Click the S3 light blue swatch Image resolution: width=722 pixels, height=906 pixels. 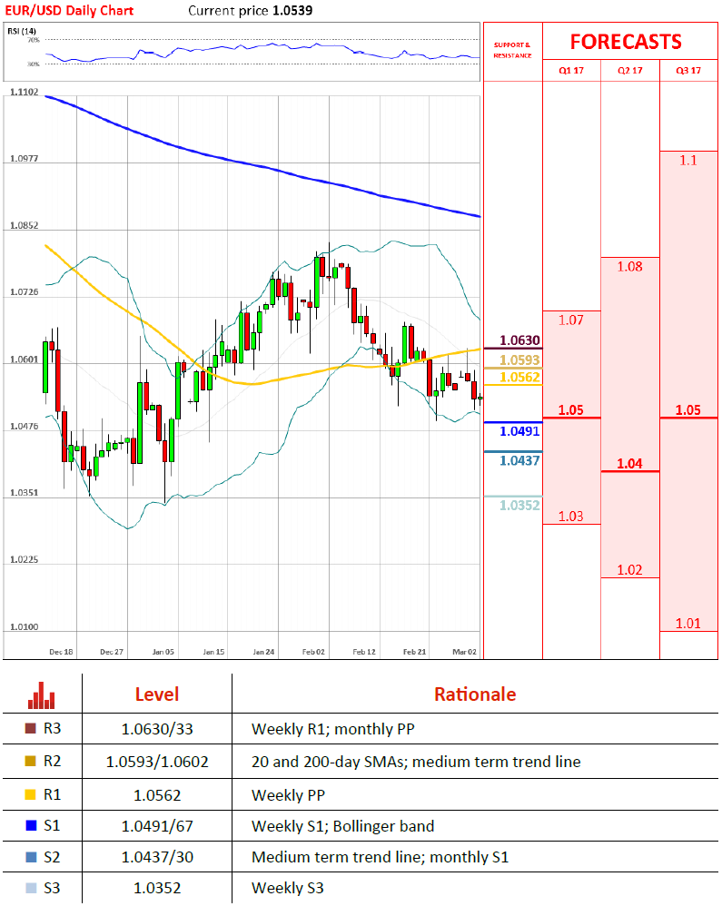coord(31,888)
